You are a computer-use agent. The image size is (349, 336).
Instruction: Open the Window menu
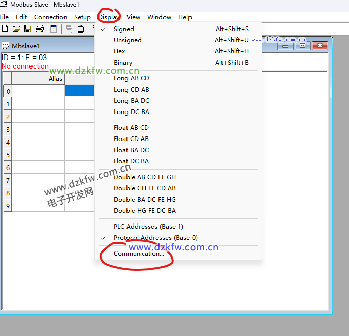click(159, 17)
